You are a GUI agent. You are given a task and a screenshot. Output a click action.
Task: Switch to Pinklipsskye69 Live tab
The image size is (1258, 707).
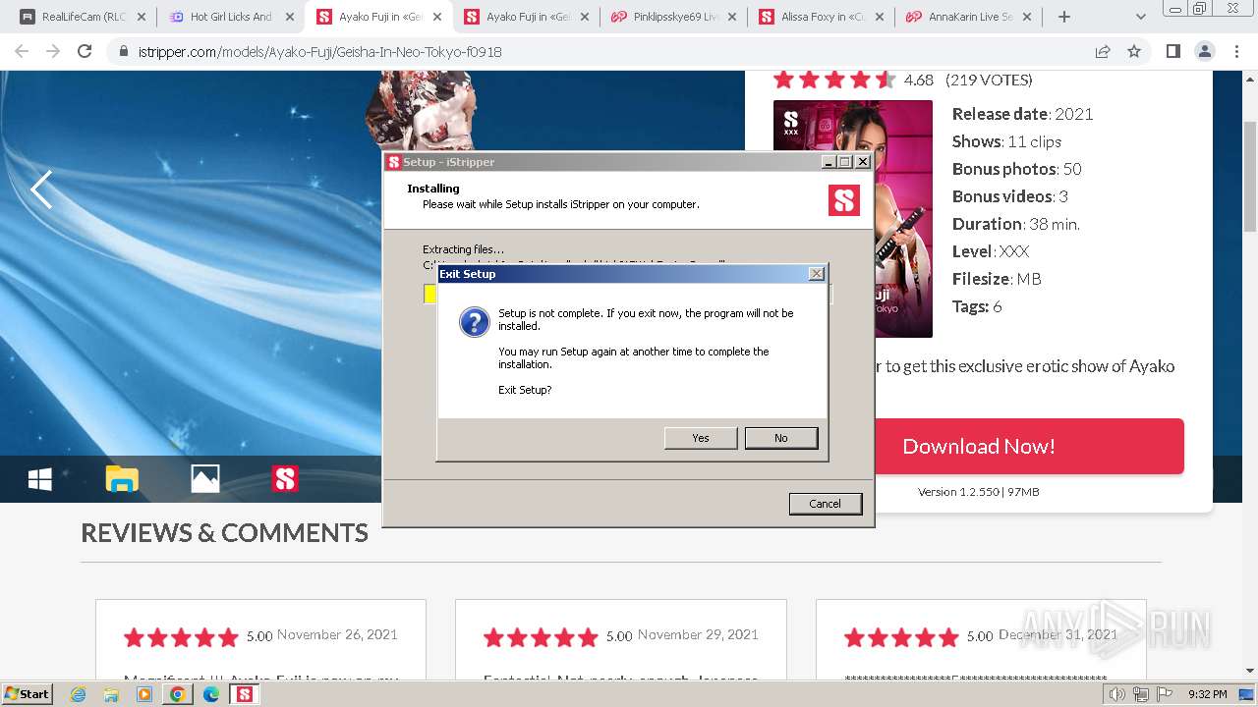pos(673,17)
